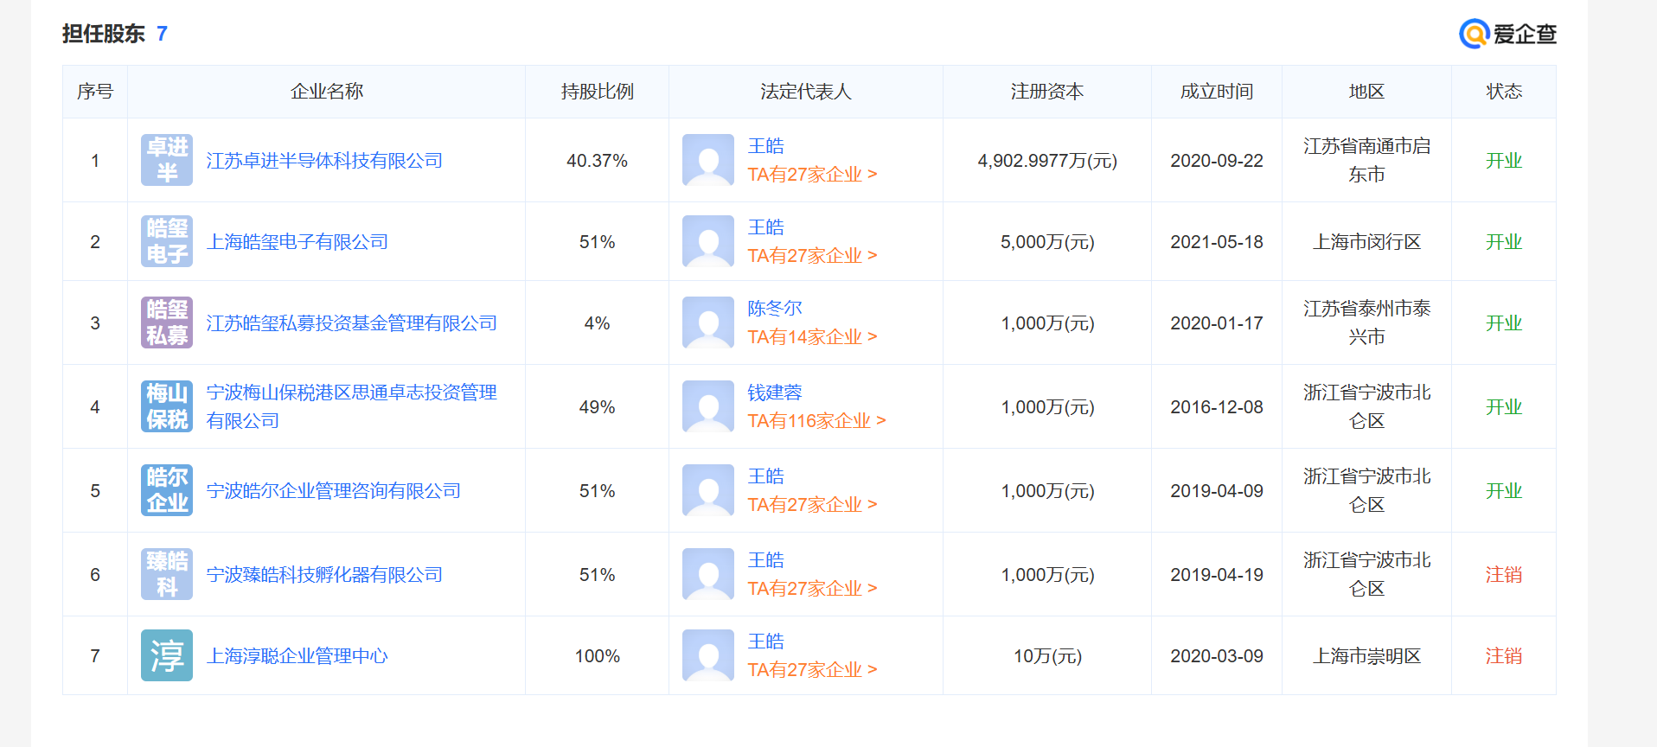Click the 序号 column header
The height and width of the screenshot is (747, 1657).
(x=95, y=92)
